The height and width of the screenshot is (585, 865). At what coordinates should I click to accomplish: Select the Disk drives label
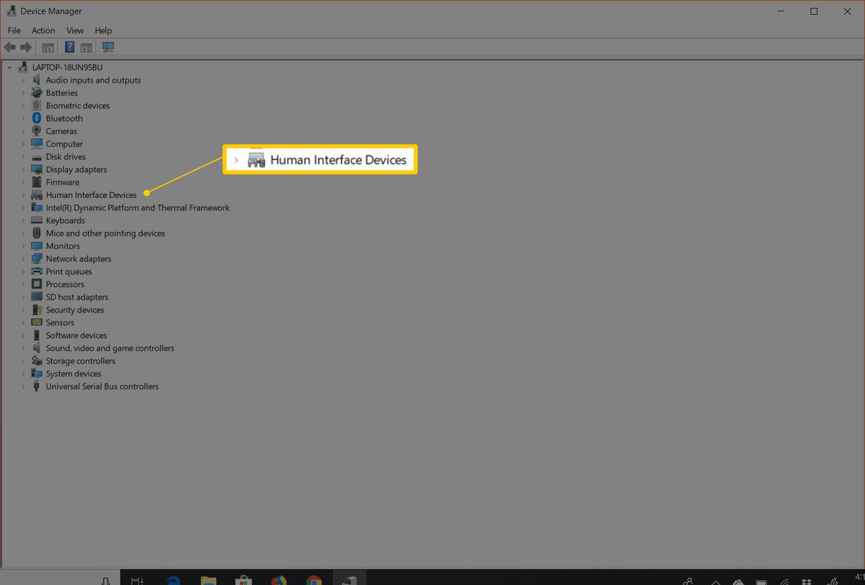point(66,156)
